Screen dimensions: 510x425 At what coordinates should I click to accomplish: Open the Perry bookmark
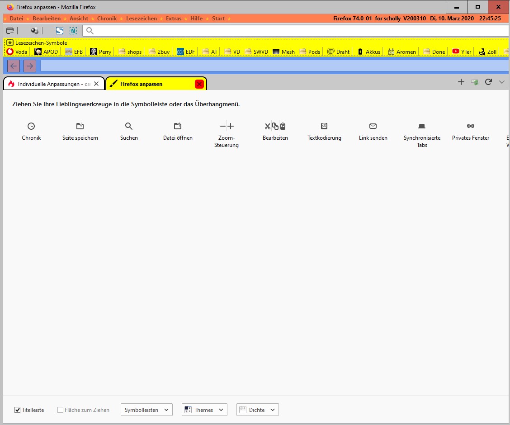(x=101, y=52)
